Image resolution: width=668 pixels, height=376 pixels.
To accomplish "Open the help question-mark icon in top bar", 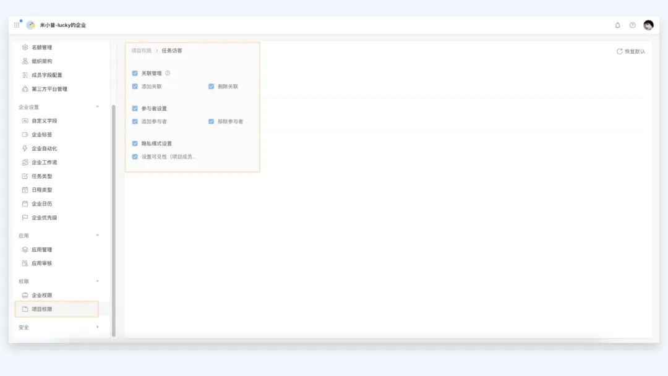I will coord(633,25).
